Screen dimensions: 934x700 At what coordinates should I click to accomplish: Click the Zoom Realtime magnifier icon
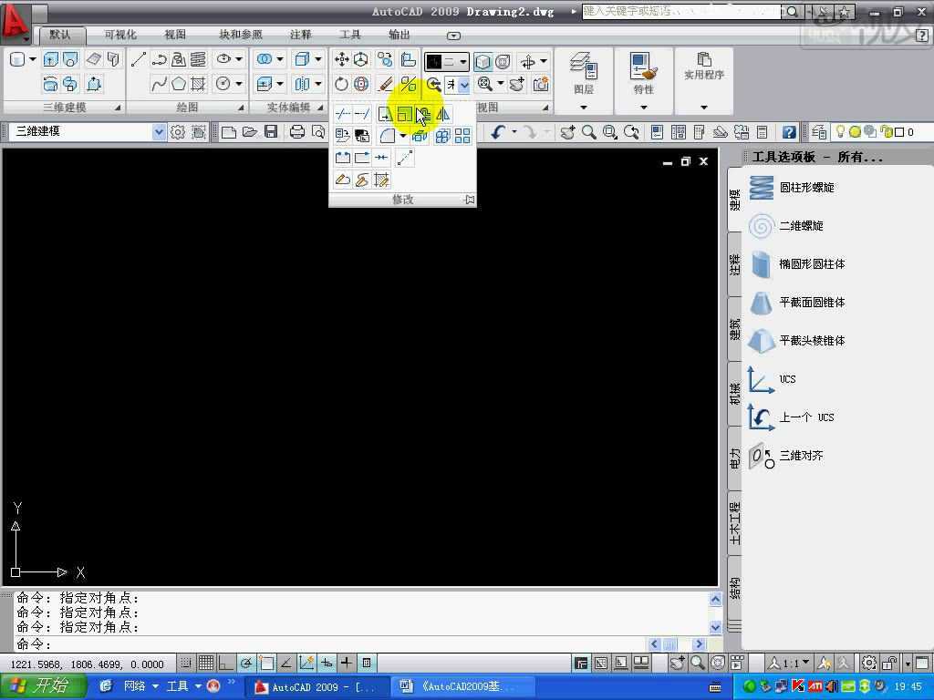[588, 132]
